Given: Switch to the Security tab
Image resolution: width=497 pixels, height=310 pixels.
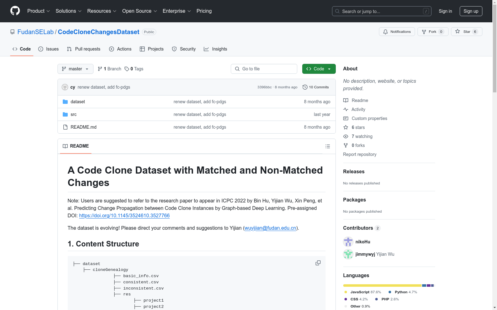Looking at the screenshot, I should coord(184,49).
